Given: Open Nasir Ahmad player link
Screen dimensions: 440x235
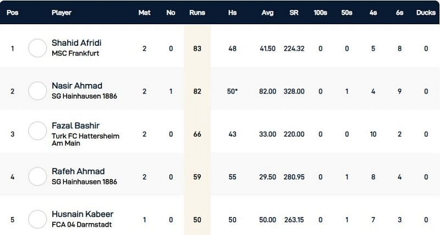Looking at the screenshot, I should (77, 86).
